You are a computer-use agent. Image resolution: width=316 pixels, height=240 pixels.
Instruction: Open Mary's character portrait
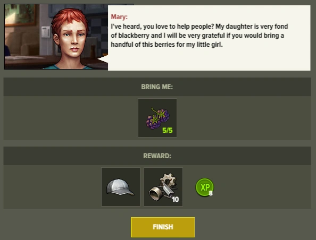click(56, 37)
